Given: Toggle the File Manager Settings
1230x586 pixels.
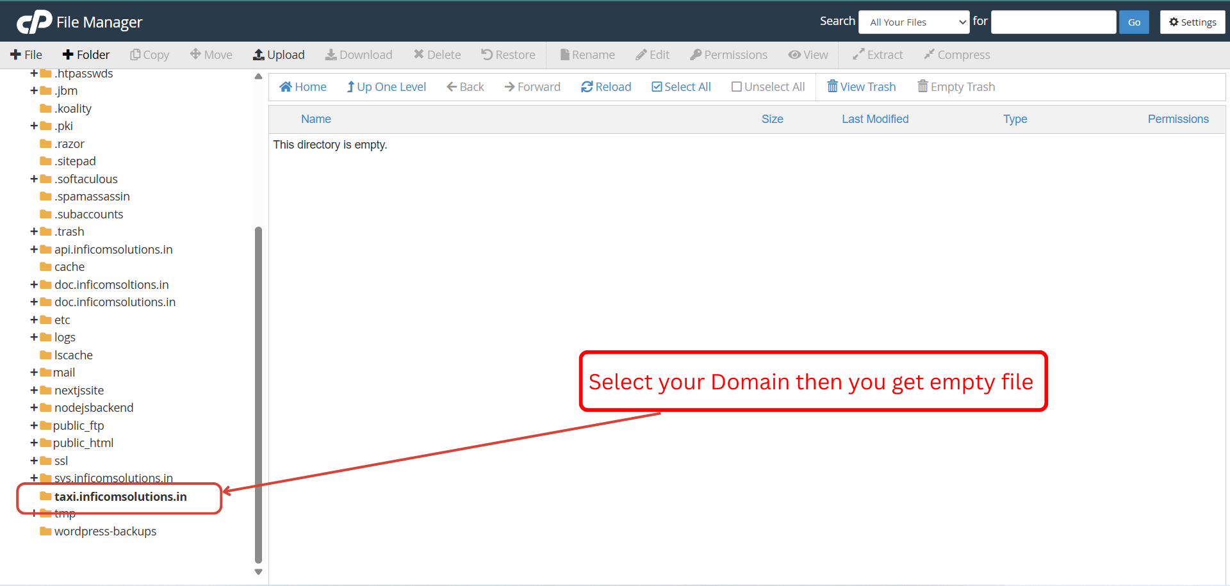Looking at the screenshot, I should (1192, 21).
